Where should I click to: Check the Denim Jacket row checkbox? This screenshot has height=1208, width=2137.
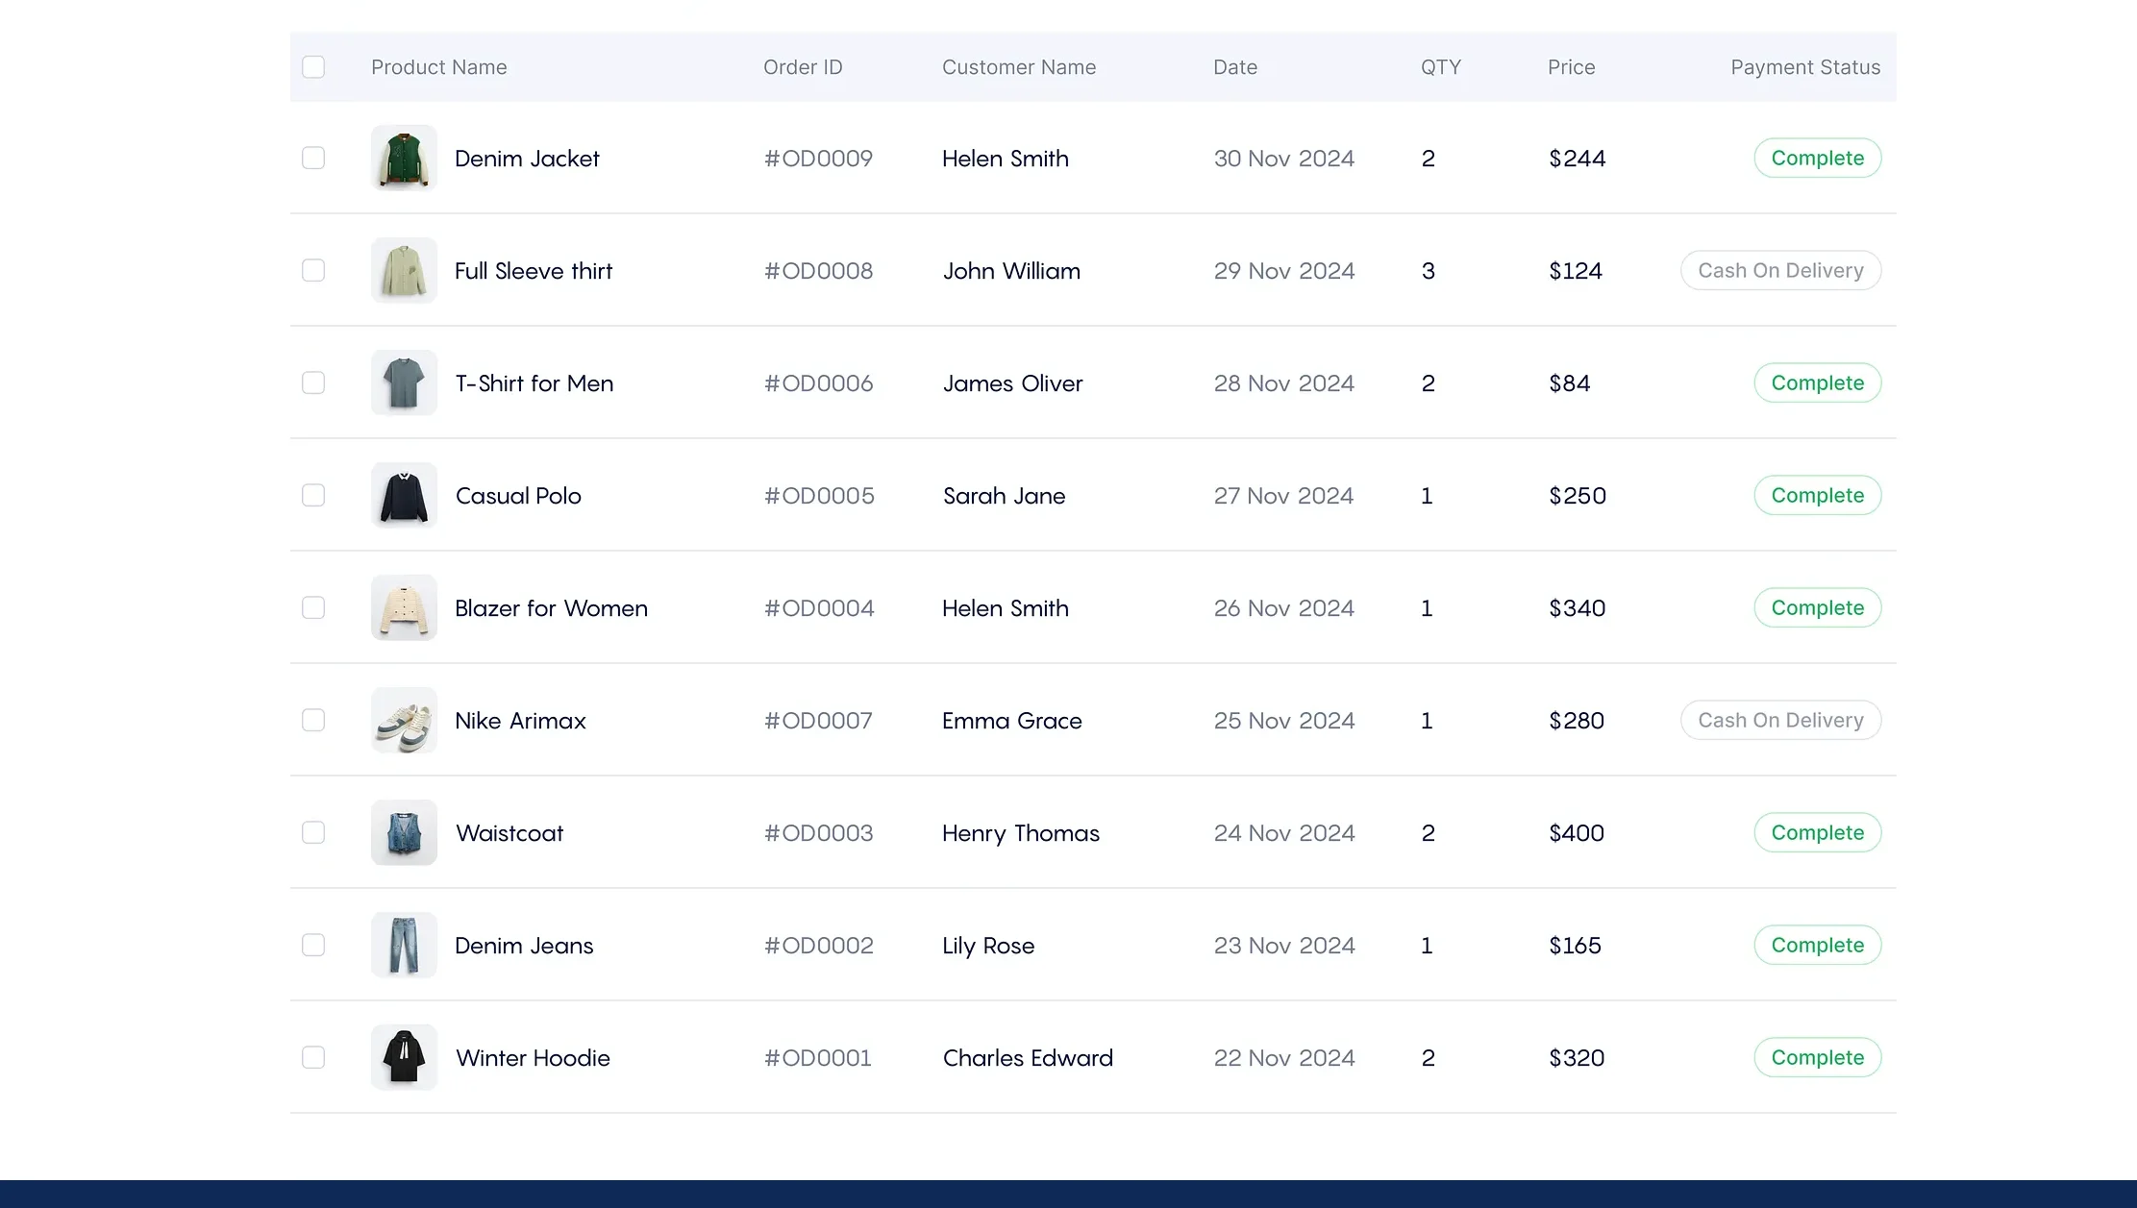(313, 158)
